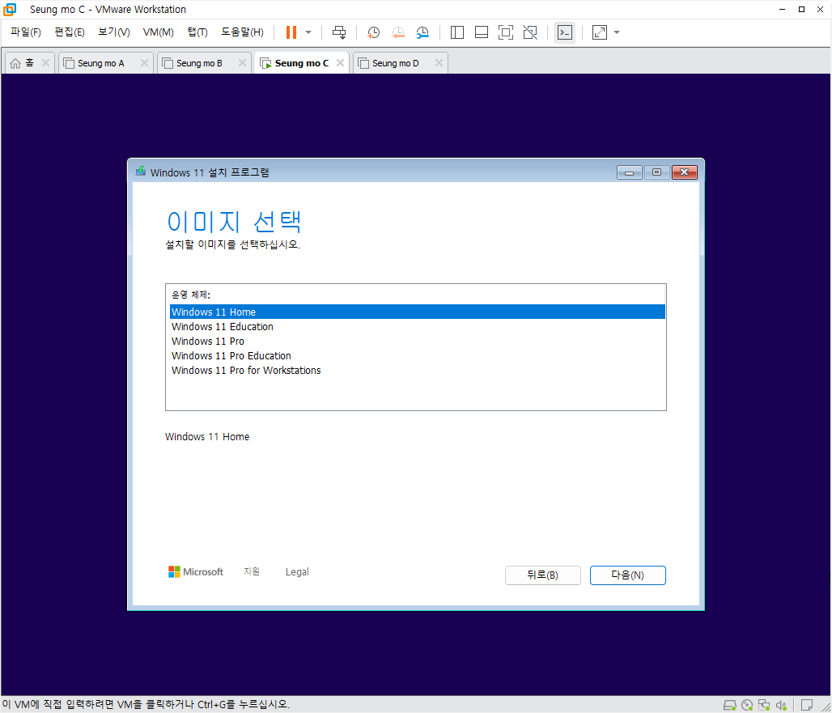Click the VMware Workstation app icon
Screen dimensions: 832x713
(10, 10)
